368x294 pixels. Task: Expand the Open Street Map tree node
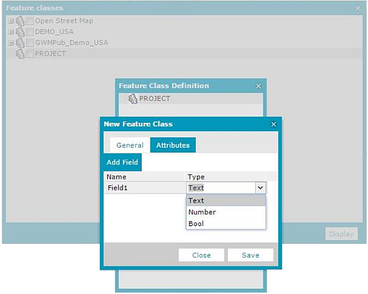pyautogui.click(x=11, y=21)
